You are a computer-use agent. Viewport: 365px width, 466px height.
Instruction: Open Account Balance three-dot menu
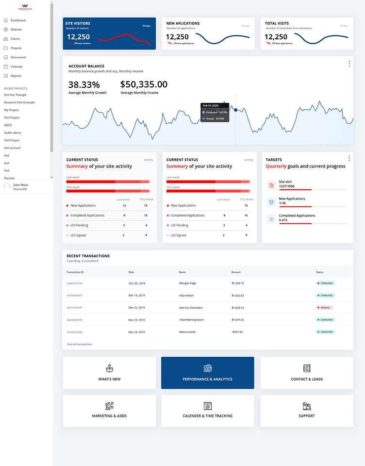coord(349,64)
